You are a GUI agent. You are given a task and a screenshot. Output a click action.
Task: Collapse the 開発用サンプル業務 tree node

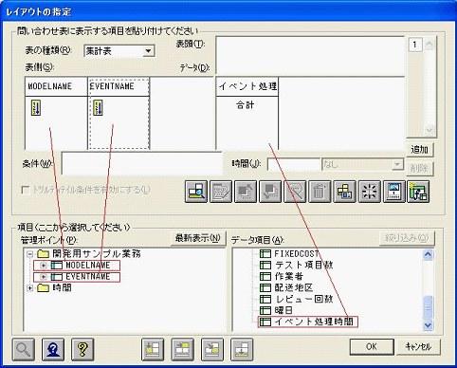(30, 254)
